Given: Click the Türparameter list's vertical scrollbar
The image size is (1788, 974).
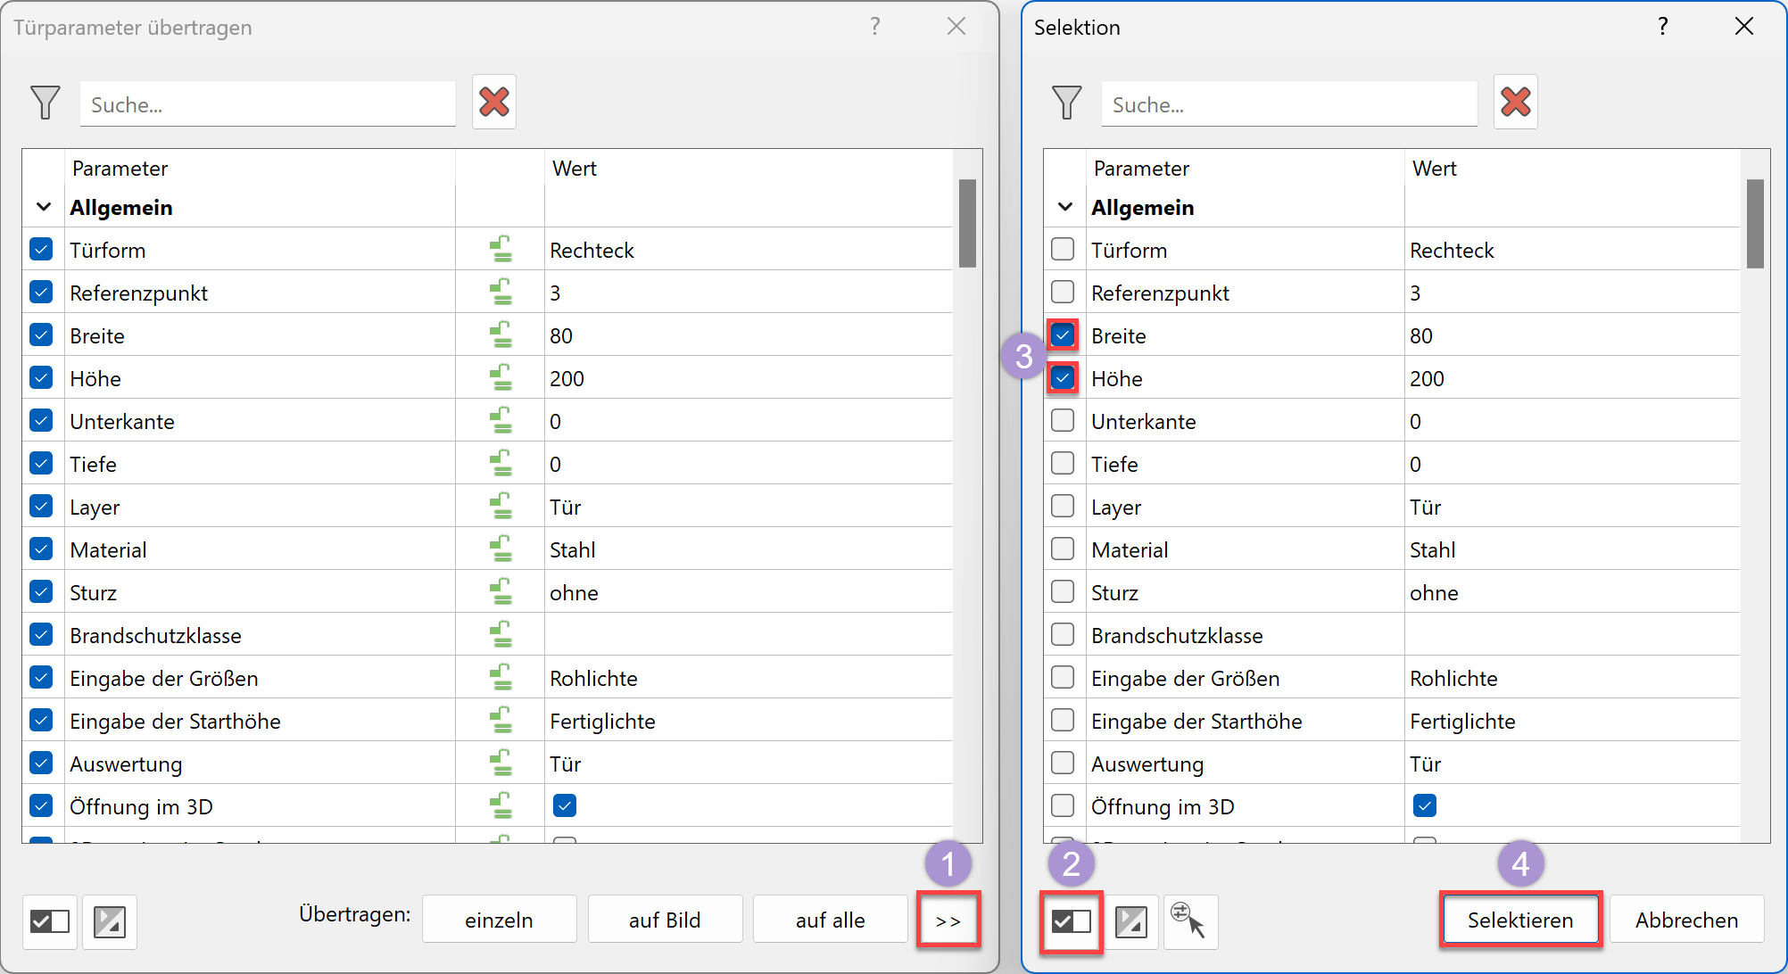Looking at the screenshot, I should (967, 223).
